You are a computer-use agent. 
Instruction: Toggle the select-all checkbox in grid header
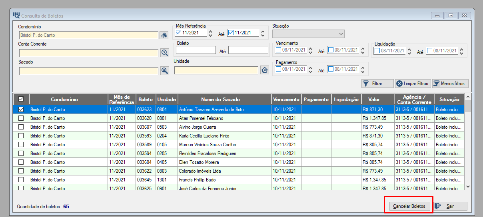click(x=21, y=99)
